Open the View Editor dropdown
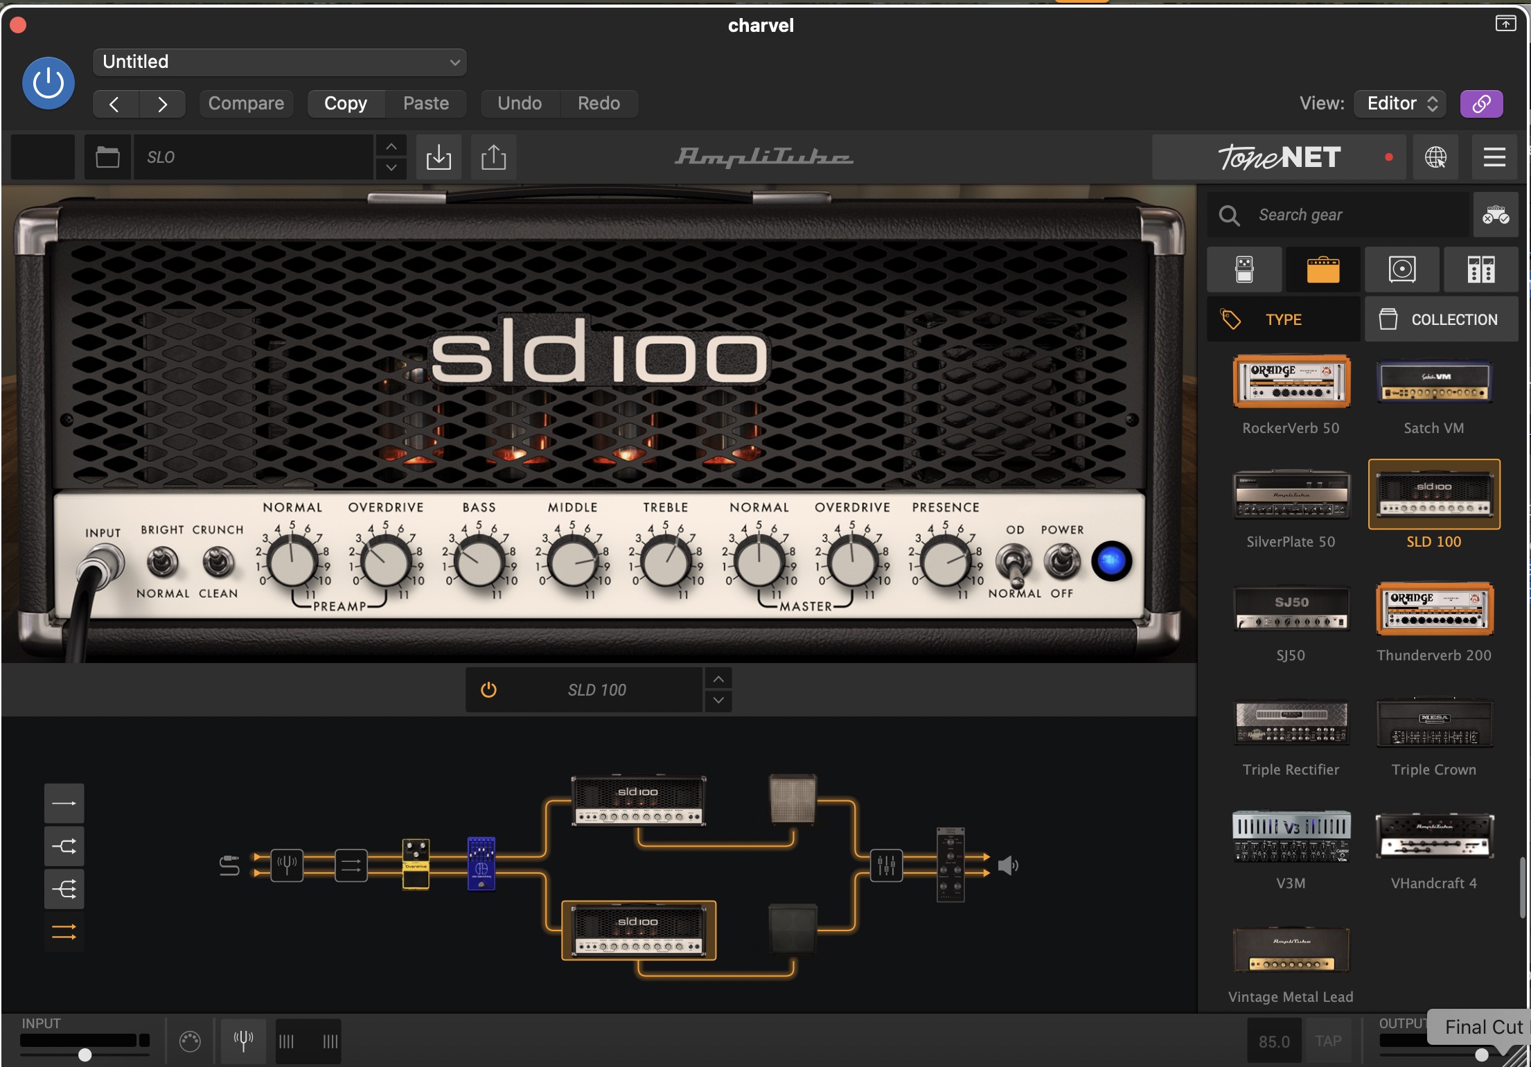This screenshot has height=1067, width=1531. (1401, 104)
